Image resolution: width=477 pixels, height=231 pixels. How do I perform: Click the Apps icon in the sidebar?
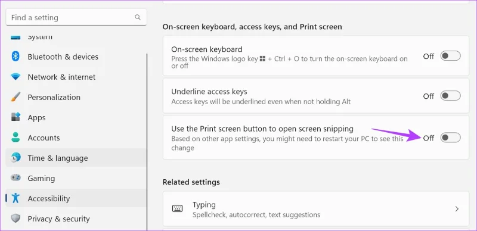coord(16,117)
